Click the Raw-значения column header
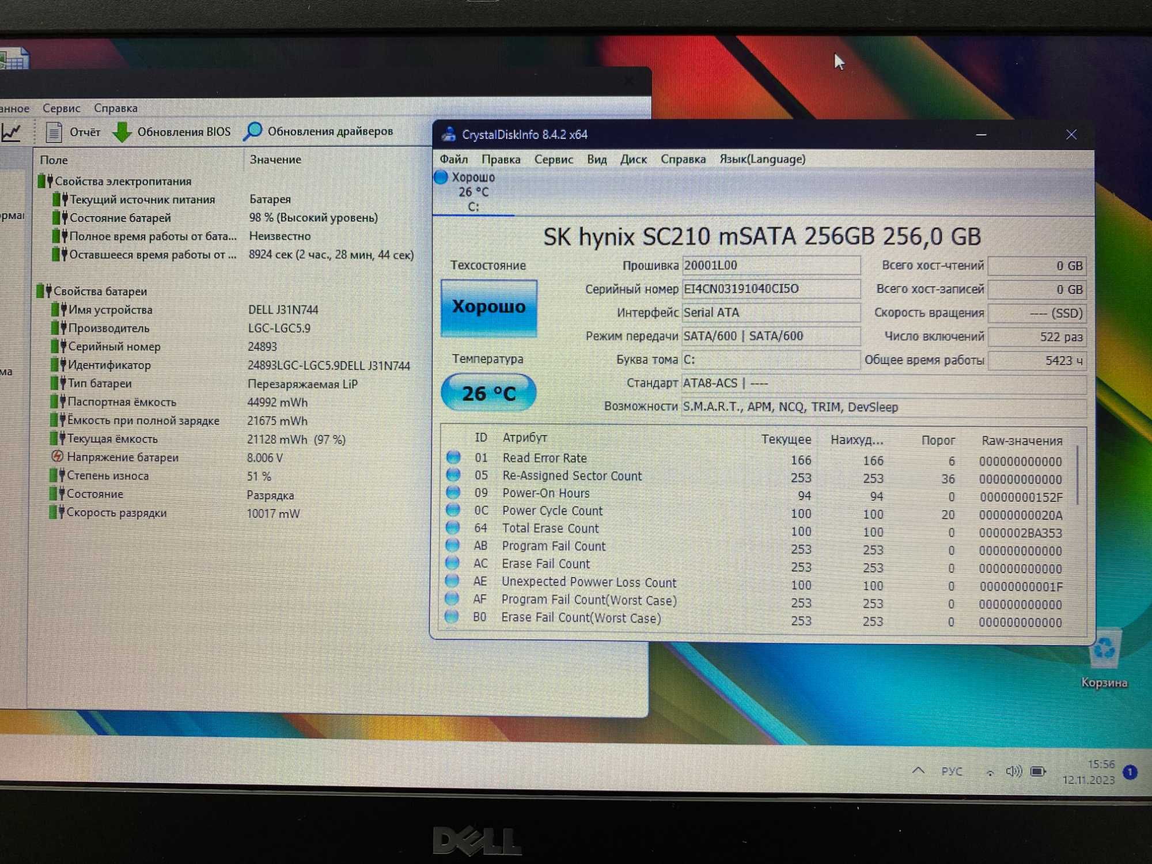This screenshot has height=864, width=1152. click(1021, 441)
